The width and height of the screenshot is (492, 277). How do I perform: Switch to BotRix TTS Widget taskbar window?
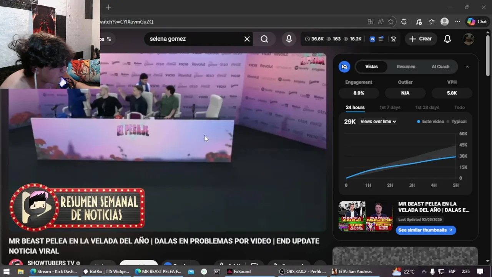(x=106, y=271)
